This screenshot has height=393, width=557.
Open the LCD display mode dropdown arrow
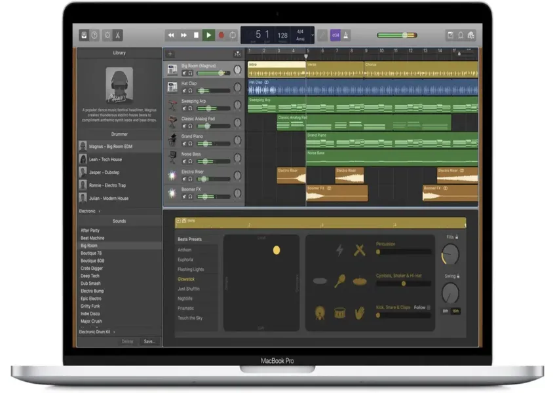coord(313,35)
